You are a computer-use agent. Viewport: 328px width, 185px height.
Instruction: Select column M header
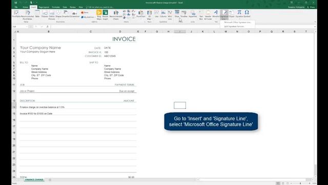point(225,31)
